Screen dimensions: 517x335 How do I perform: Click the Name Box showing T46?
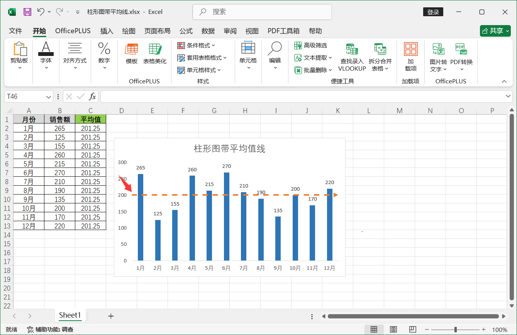pyautogui.click(x=25, y=96)
